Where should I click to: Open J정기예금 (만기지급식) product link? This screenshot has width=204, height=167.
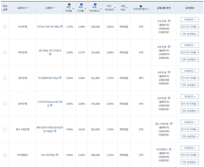coord(50,51)
